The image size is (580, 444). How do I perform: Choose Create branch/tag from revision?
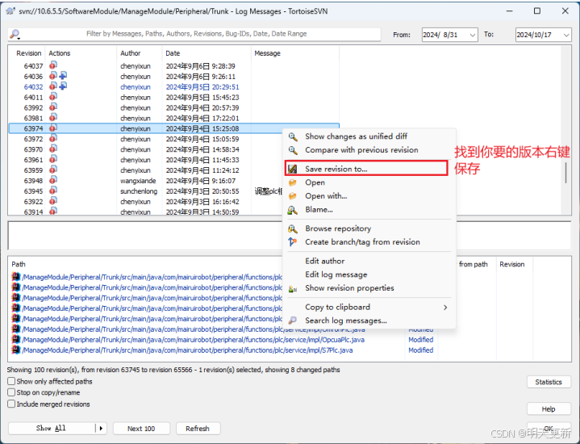tap(362, 242)
